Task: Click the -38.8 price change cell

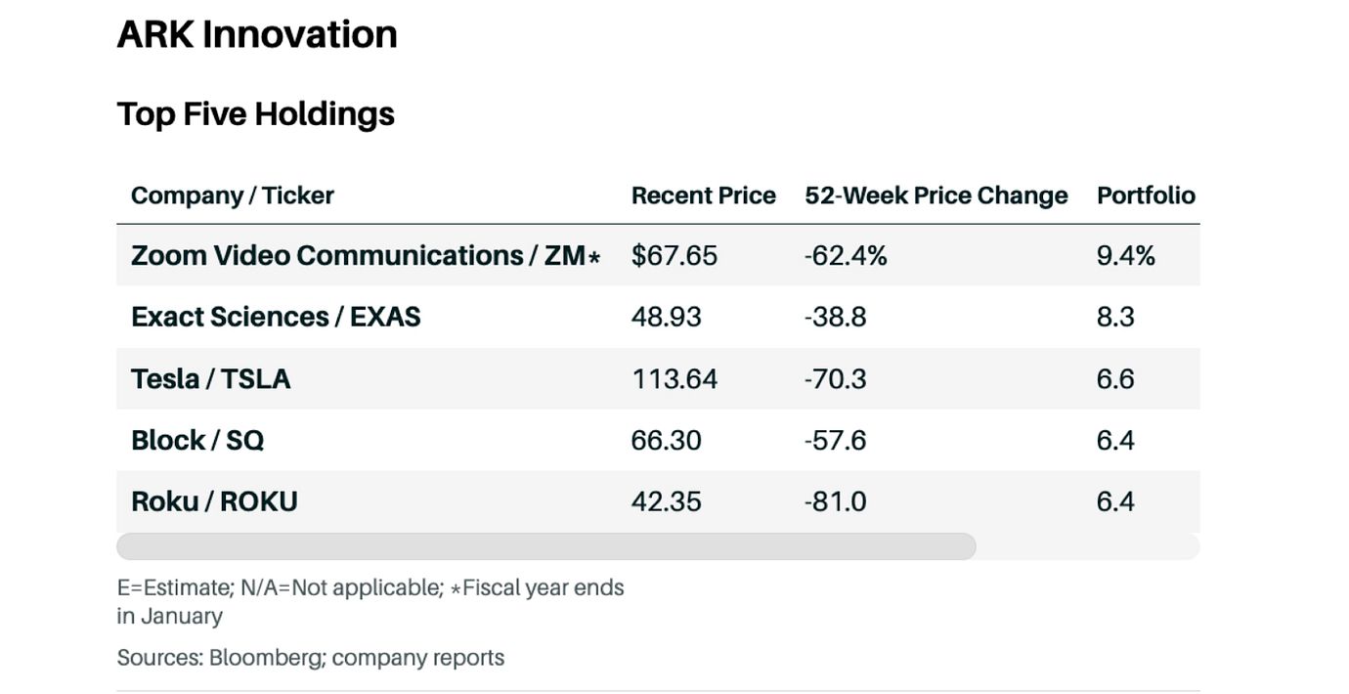Action: [835, 318]
